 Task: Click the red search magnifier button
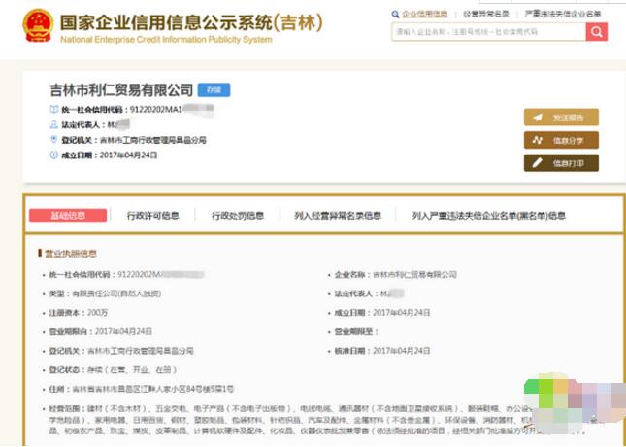(x=597, y=32)
